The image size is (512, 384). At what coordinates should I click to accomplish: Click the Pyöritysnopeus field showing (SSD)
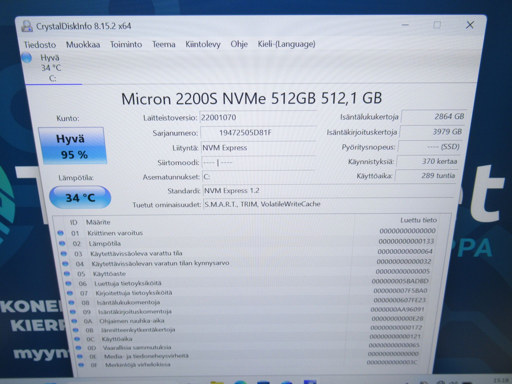click(430, 146)
